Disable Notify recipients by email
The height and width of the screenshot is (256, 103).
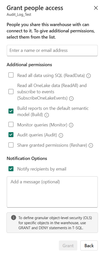click(x=11, y=169)
